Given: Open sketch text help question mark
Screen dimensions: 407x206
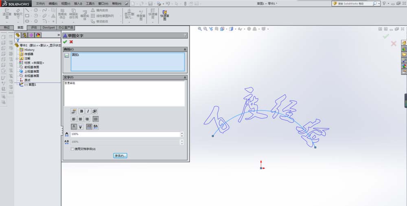Looking at the screenshot, I should (x=185, y=35).
